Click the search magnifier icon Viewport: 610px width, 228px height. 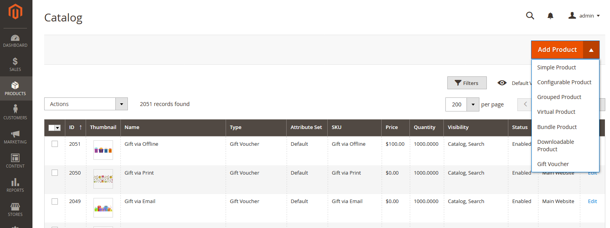tap(530, 16)
